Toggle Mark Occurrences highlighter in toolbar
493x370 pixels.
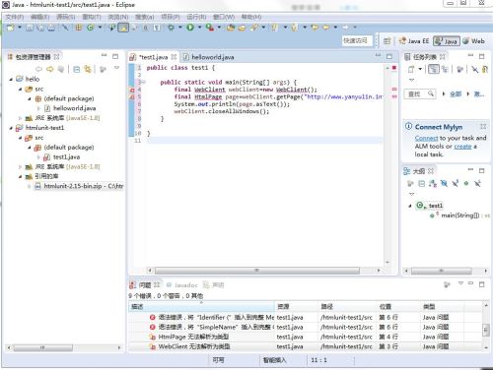(123, 28)
